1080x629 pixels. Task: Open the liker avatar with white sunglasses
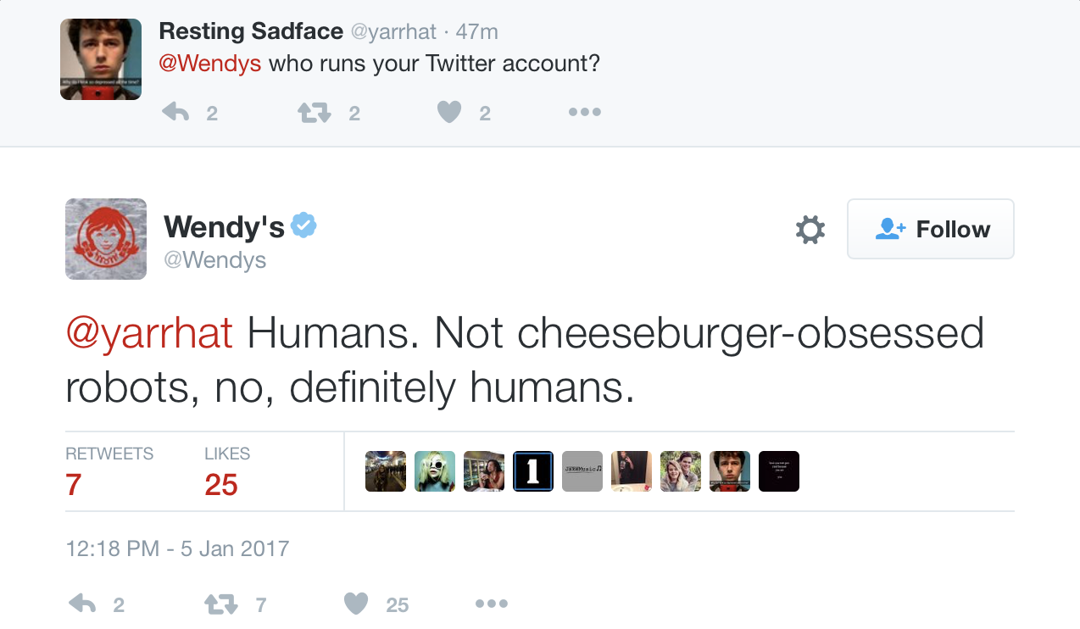click(435, 471)
